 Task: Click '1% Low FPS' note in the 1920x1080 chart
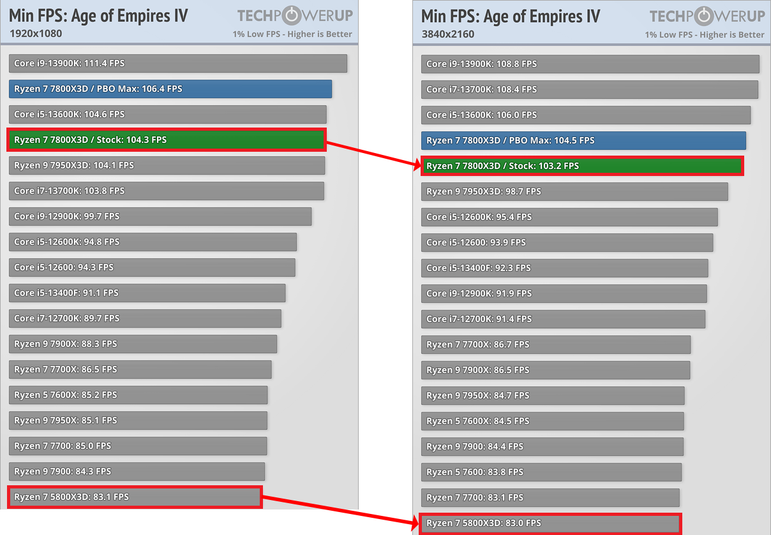292,34
